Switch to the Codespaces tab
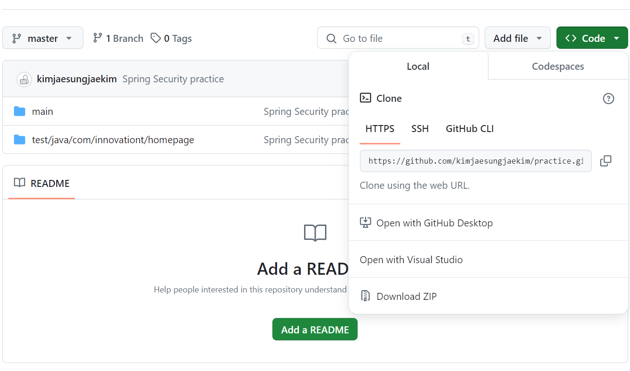The height and width of the screenshot is (371, 630). click(x=558, y=66)
